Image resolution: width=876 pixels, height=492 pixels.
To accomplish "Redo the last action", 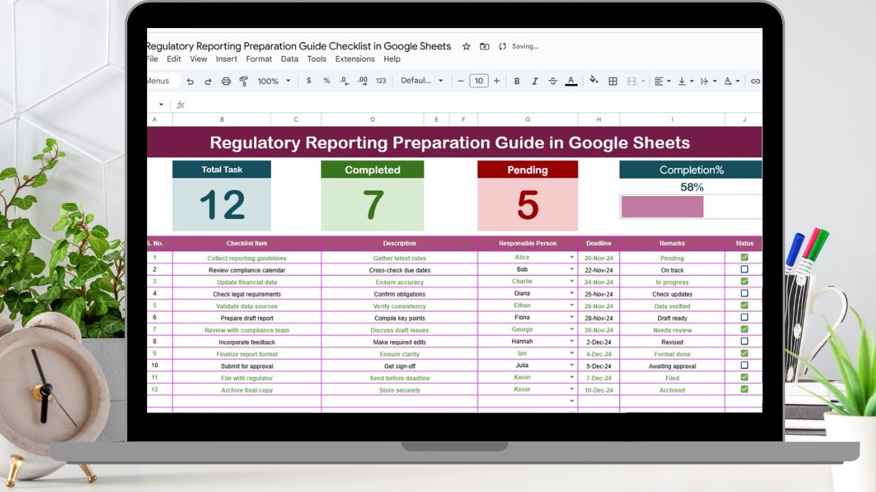I will click(x=208, y=81).
